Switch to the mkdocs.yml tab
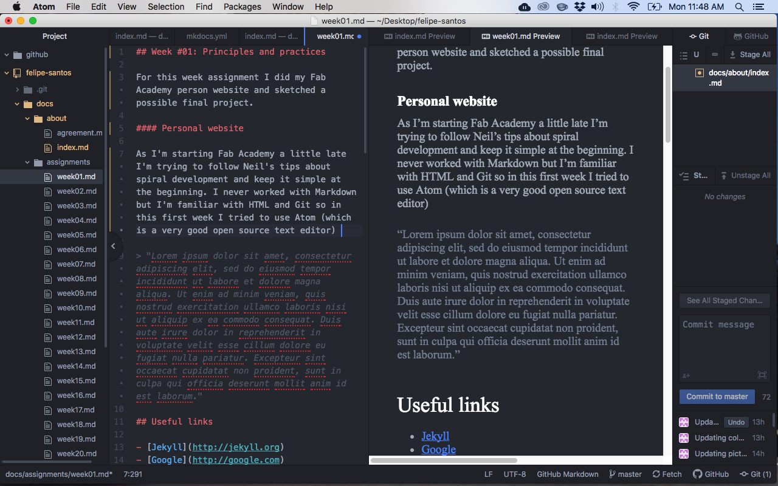Image resolution: width=778 pixels, height=486 pixels. [207, 36]
